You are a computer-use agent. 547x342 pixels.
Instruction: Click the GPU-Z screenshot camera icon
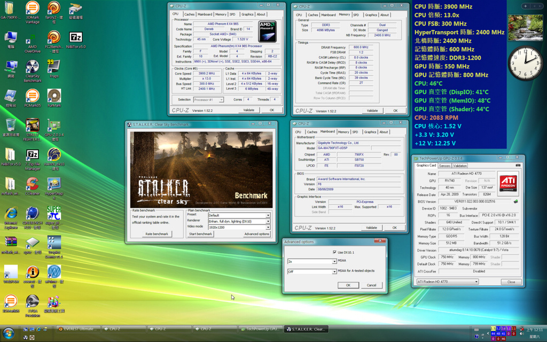(x=518, y=165)
